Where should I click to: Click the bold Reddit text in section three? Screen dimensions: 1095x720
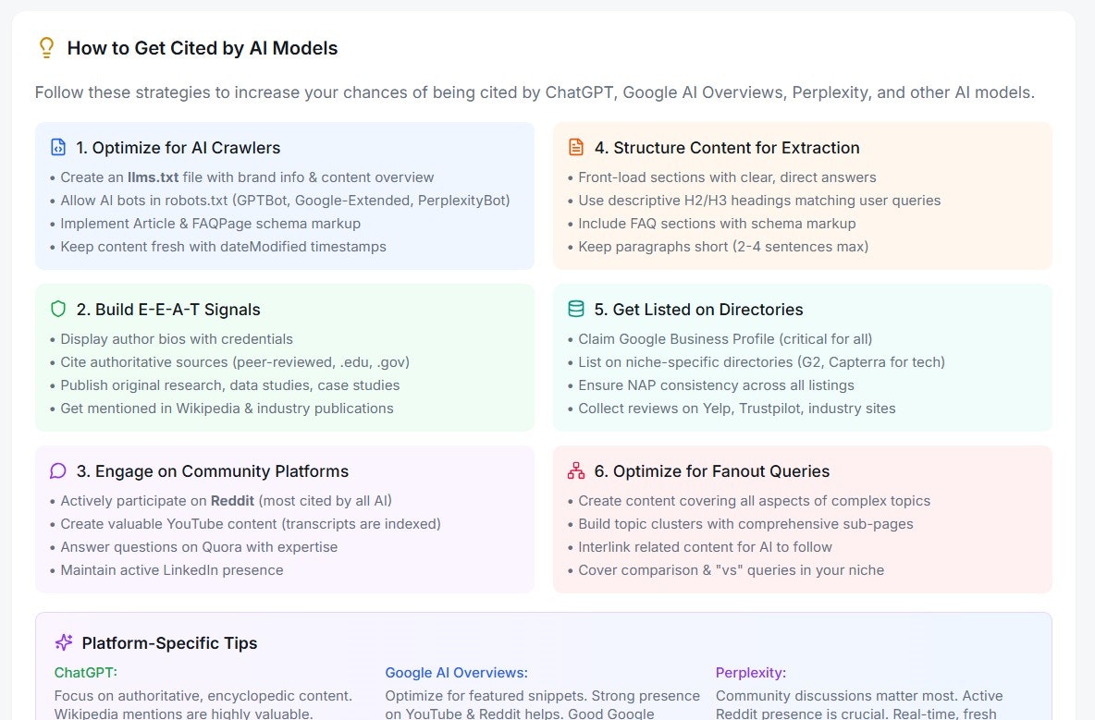tap(232, 501)
